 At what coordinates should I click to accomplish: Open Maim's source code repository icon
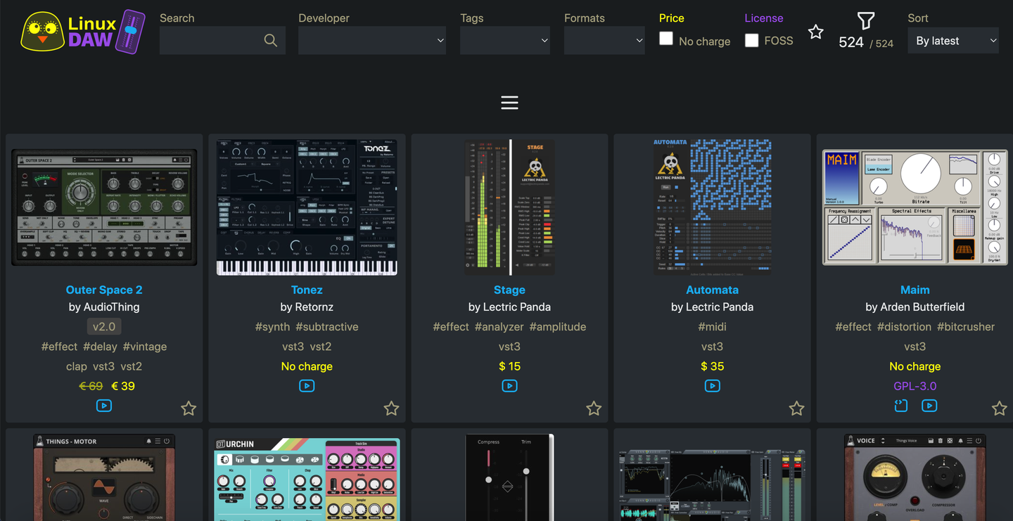pyautogui.click(x=901, y=406)
